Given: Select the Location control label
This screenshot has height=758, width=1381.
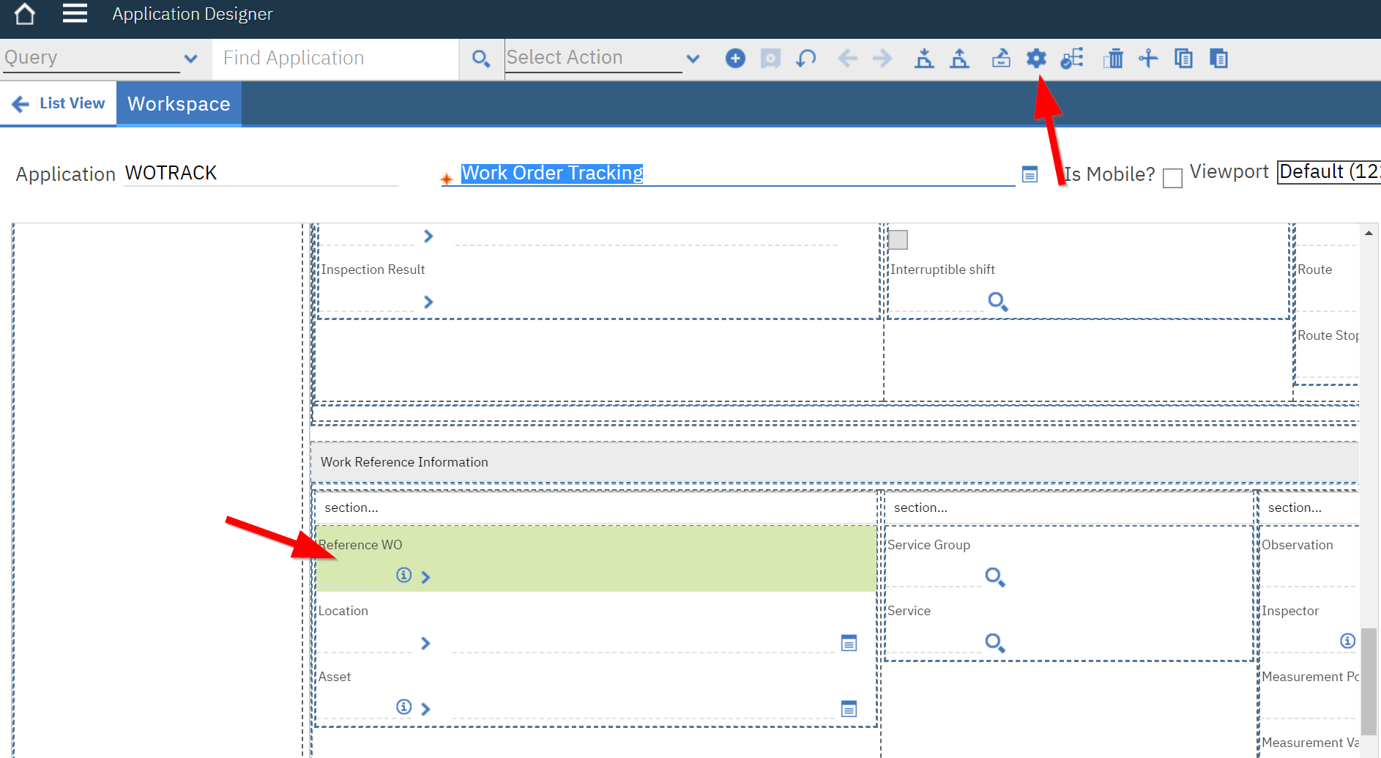Looking at the screenshot, I should coord(343,611).
